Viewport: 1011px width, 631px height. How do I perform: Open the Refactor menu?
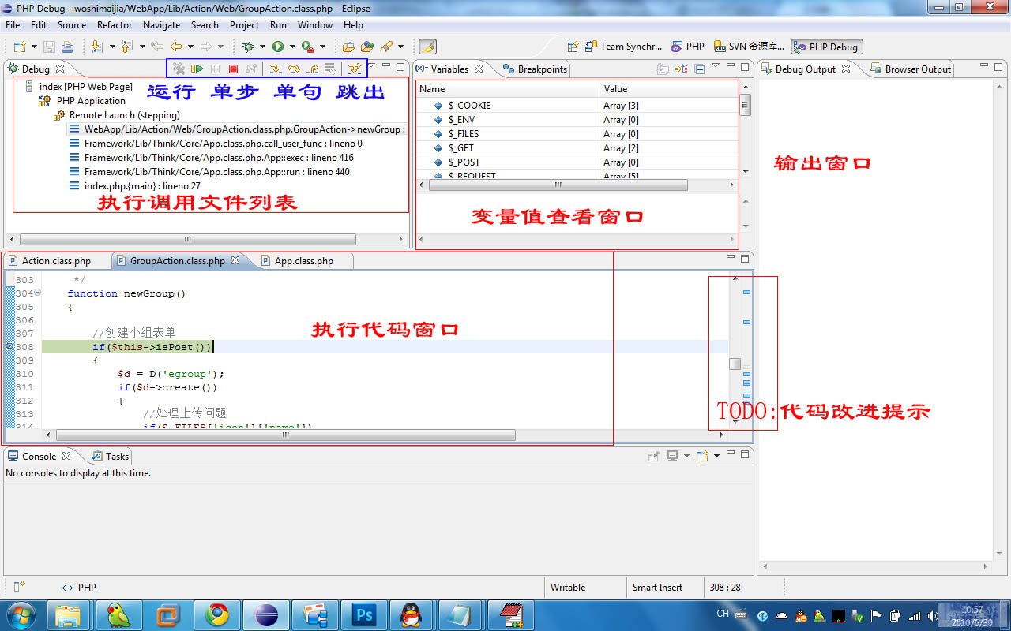[115, 25]
